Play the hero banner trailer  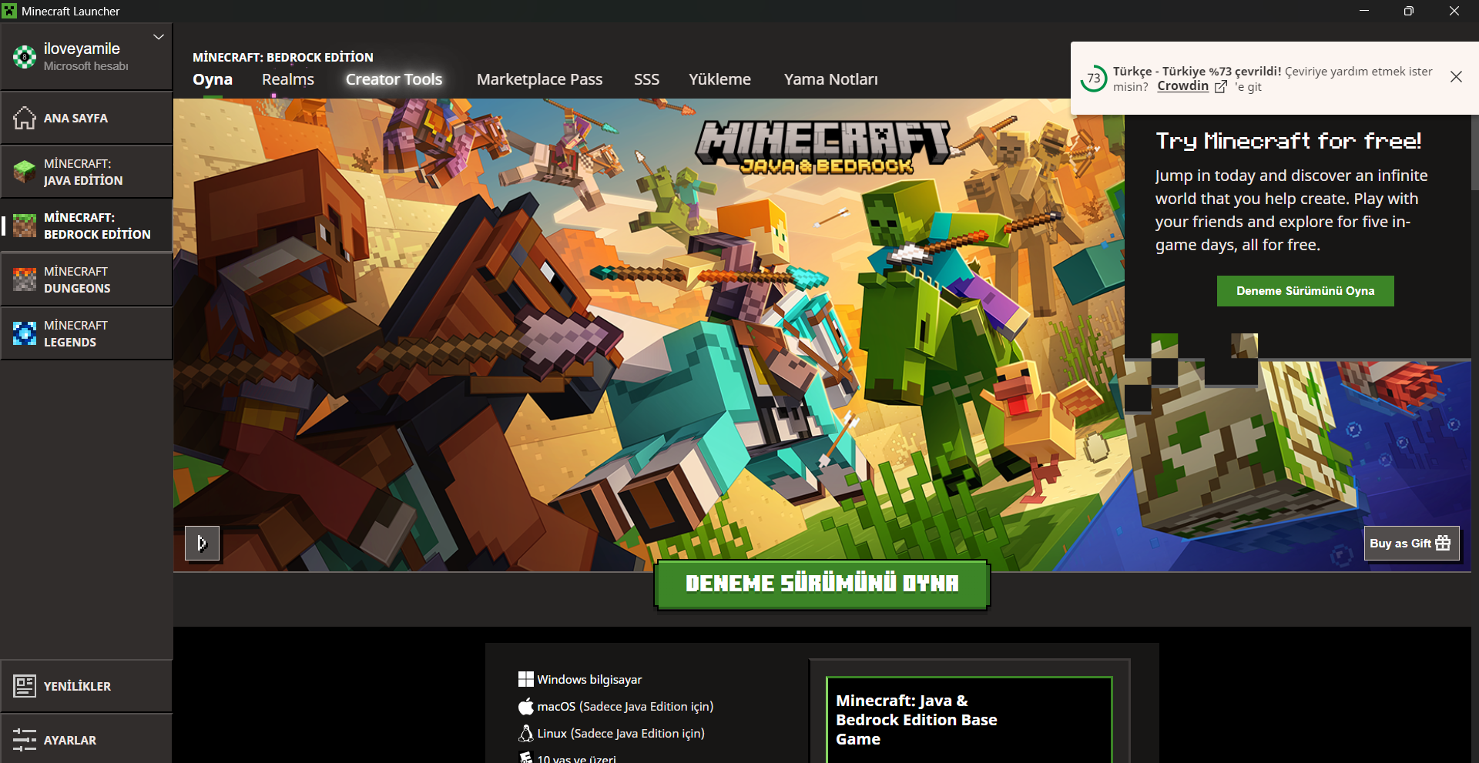[x=203, y=544]
